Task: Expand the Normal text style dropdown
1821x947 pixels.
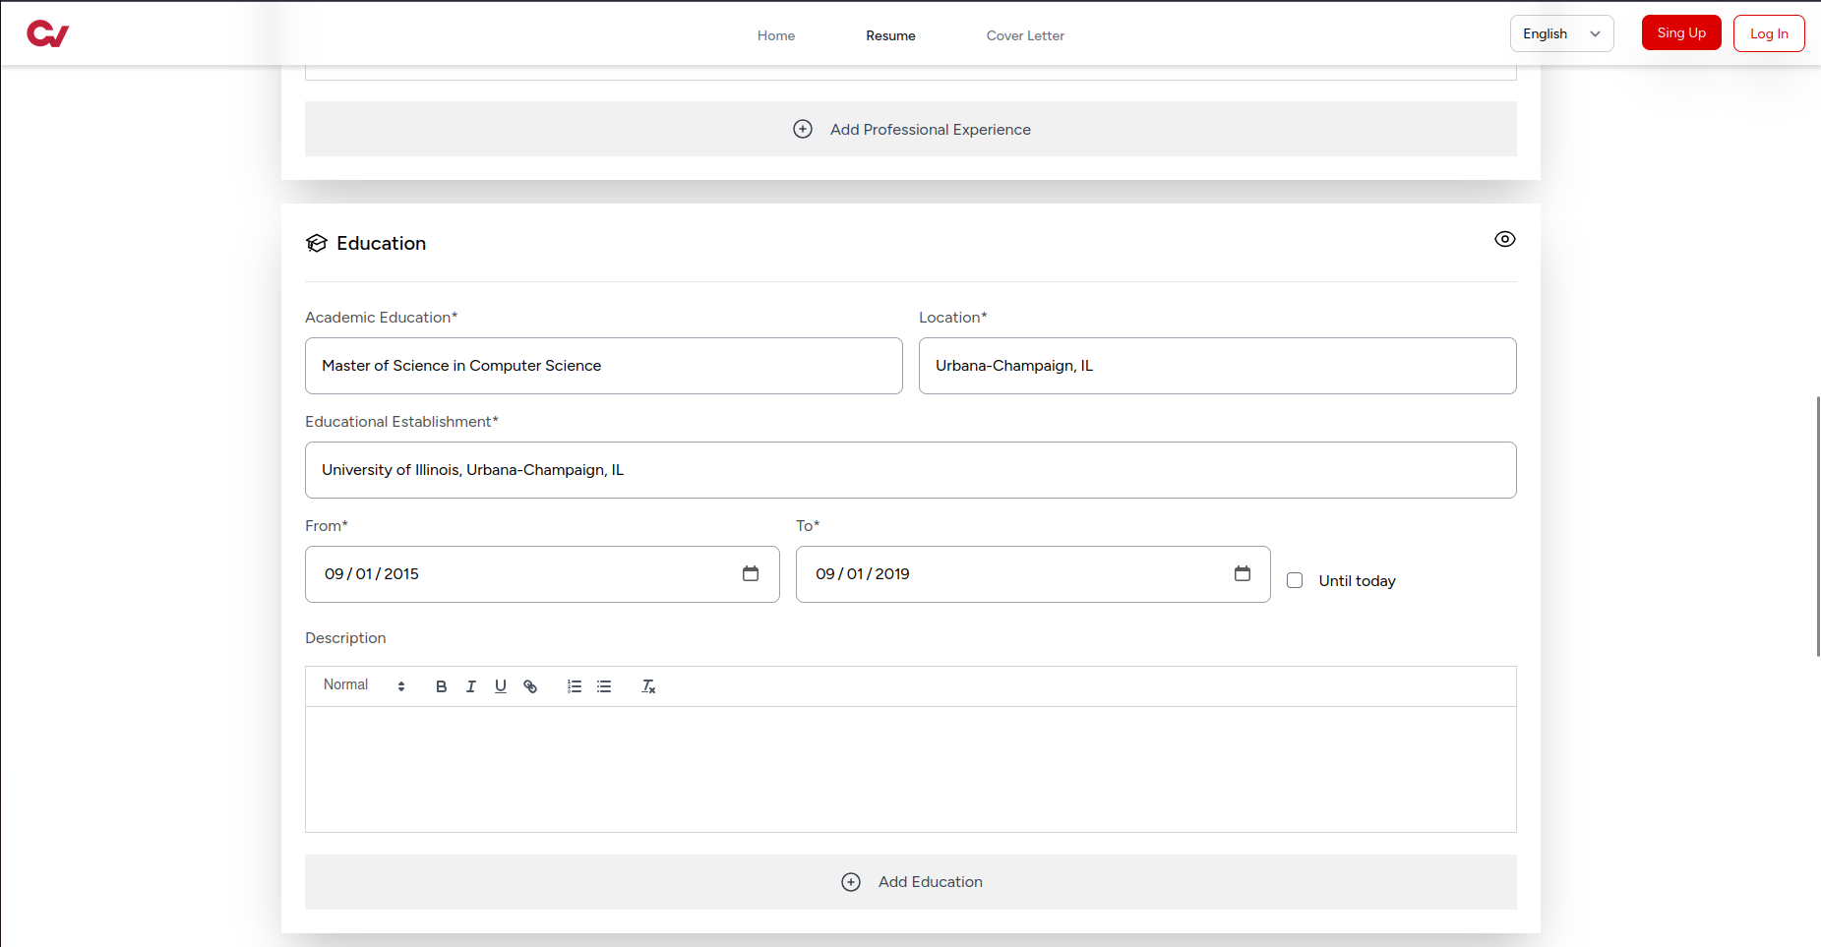Action: 364,685
